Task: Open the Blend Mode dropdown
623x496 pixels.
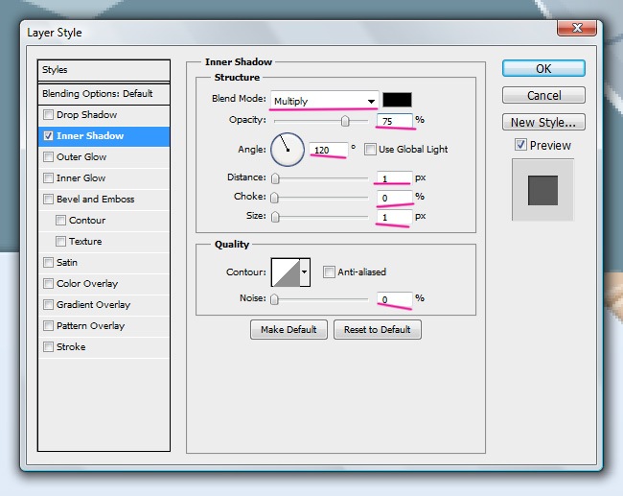Action: pyautogui.click(x=324, y=101)
